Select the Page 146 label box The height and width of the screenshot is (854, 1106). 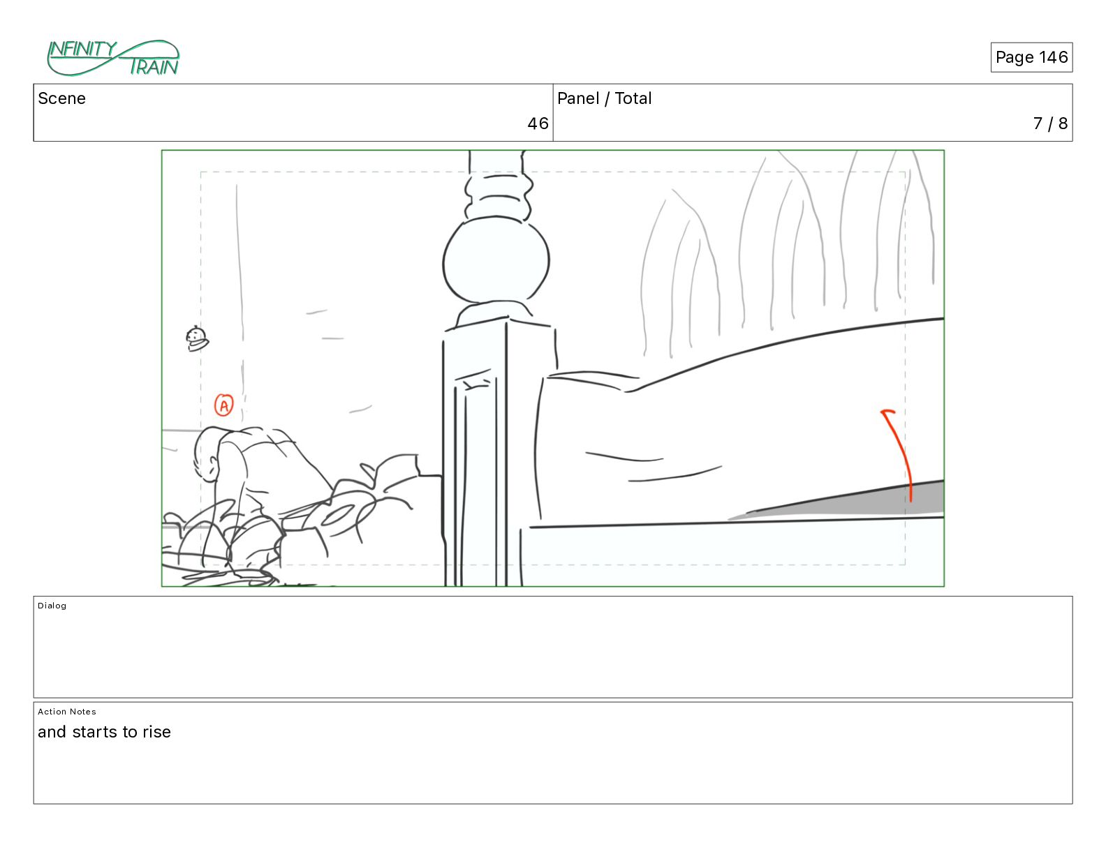[x=1031, y=57]
